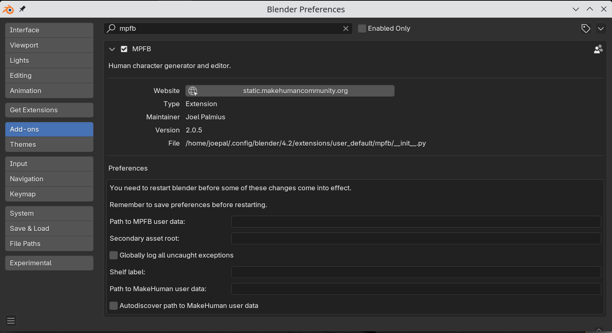Click the restart blender notice text
The height and width of the screenshot is (333, 612).
pos(230,188)
